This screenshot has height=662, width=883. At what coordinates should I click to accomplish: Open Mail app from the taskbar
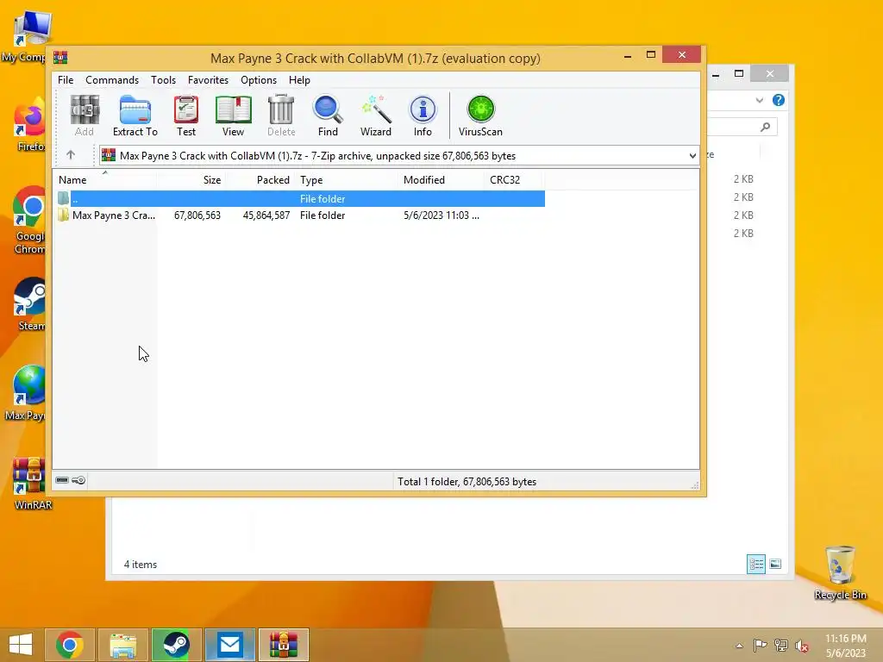pyautogui.click(x=229, y=645)
